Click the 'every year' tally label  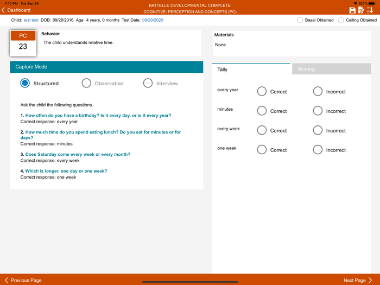[x=227, y=90]
